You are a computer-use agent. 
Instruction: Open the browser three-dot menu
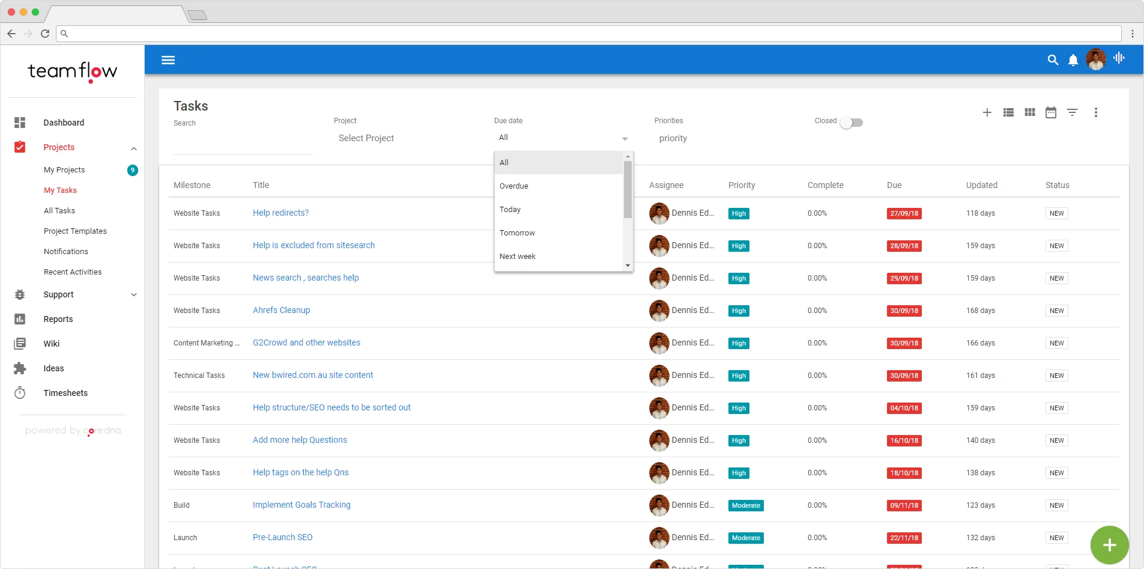(x=1133, y=34)
